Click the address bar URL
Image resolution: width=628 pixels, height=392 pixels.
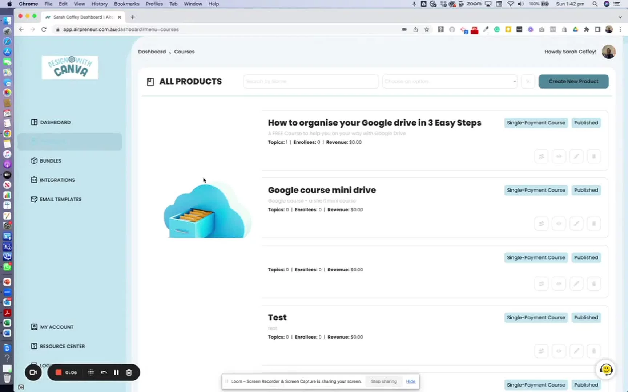[x=121, y=29]
